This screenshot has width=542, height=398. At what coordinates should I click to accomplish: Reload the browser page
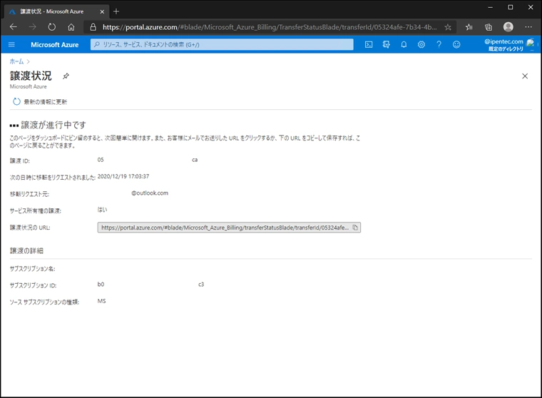click(x=51, y=27)
